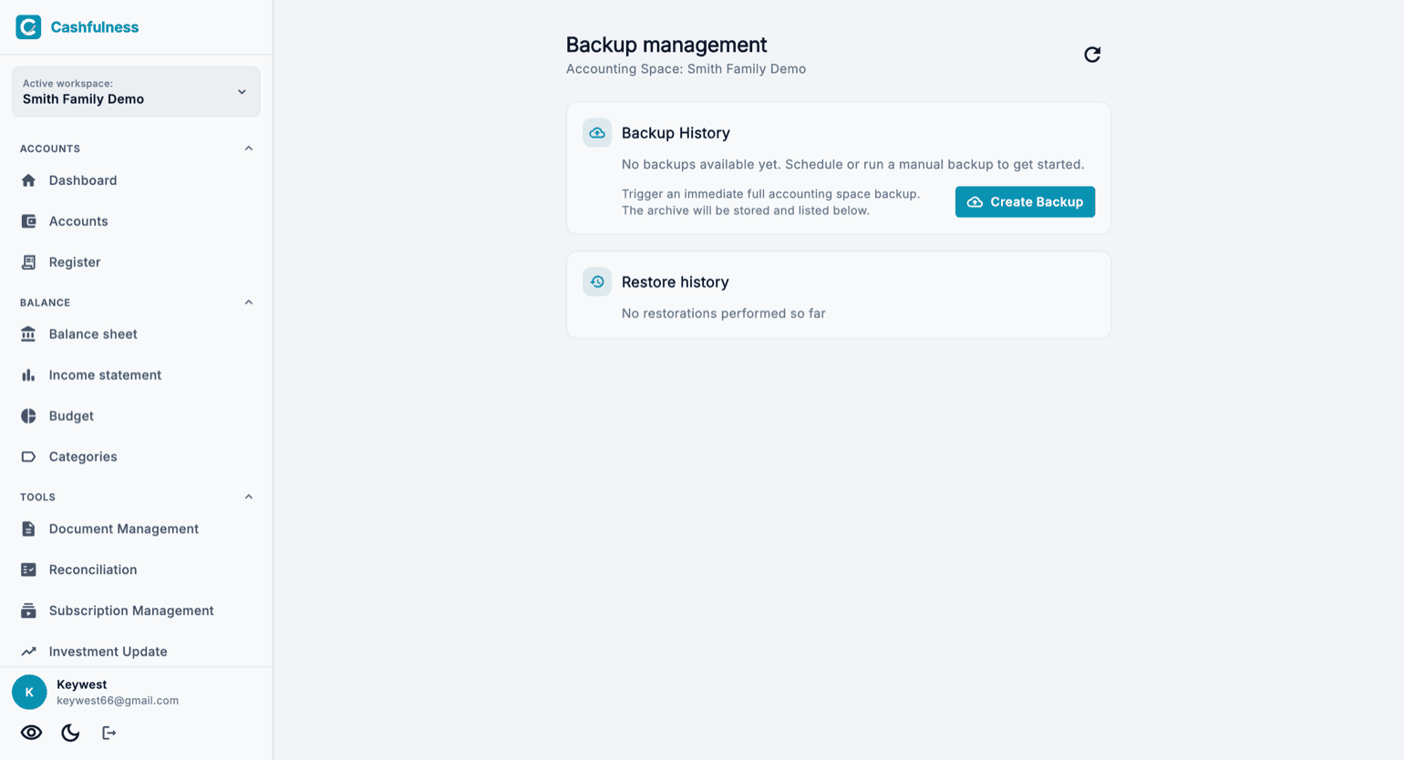This screenshot has width=1404, height=760.
Task: Click the Backup History title
Action: point(676,133)
